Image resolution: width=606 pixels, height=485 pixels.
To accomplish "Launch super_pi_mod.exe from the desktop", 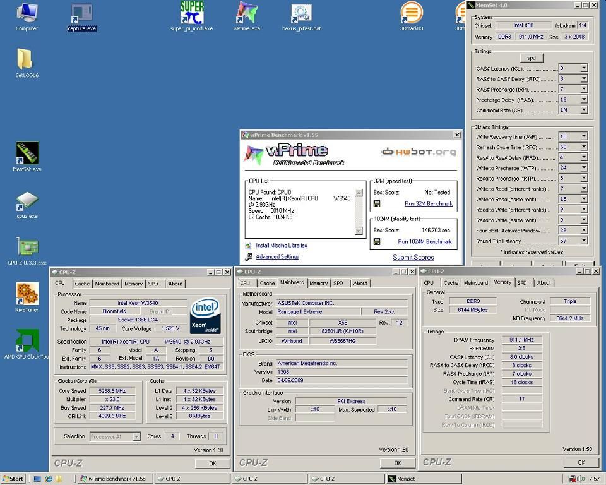I will (x=192, y=16).
